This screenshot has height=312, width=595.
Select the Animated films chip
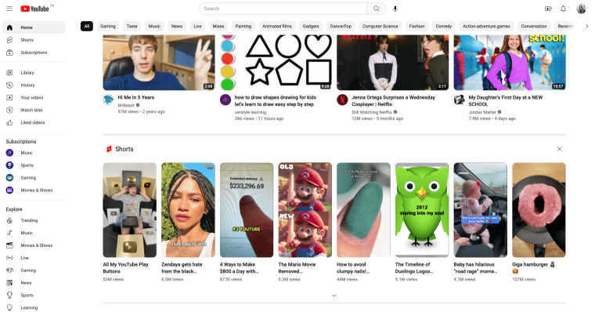(277, 26)
